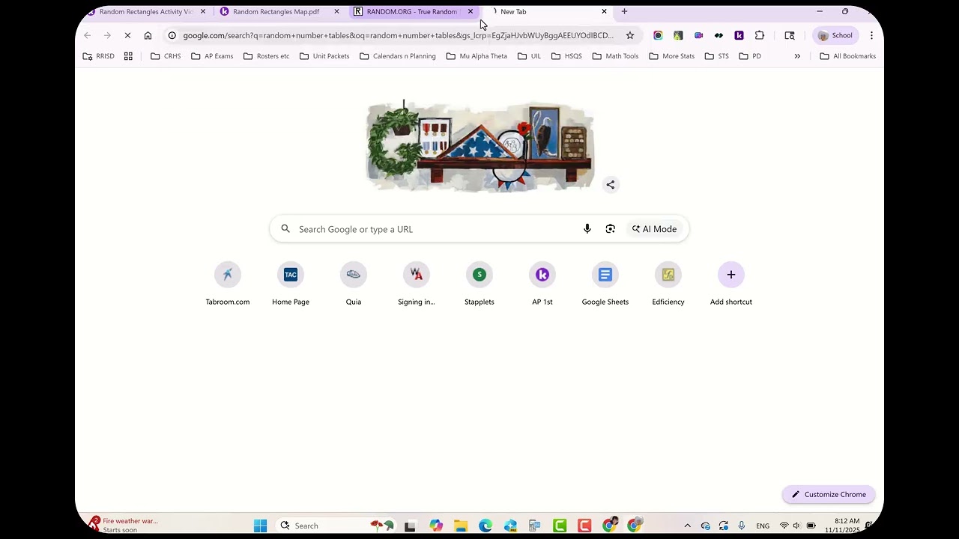Open the All Bookmarks folder
The width and height of the screenshot is (959, 539).
coord(847,56)
